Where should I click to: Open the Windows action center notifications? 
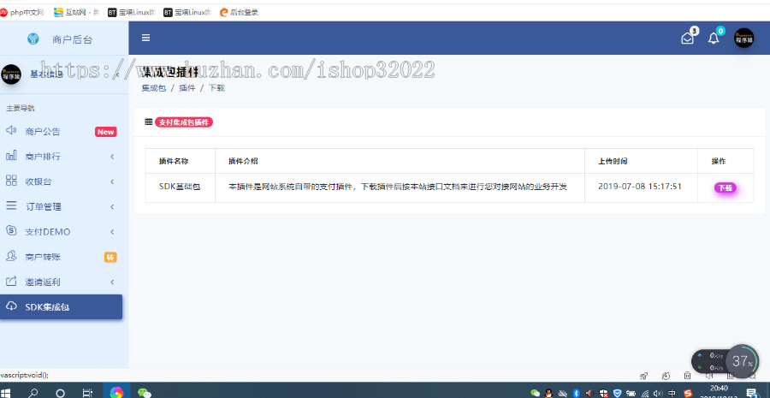[x=751, y=393]
